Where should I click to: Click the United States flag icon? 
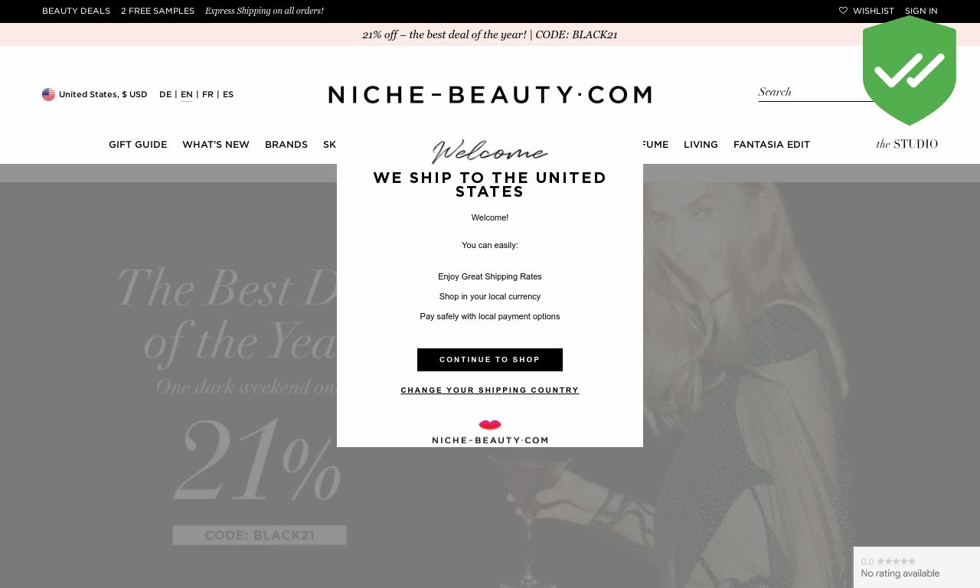(48, 94)
